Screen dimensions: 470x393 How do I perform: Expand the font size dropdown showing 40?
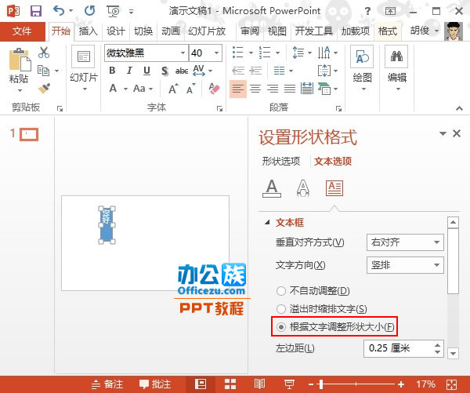click(x=216, y=53)
